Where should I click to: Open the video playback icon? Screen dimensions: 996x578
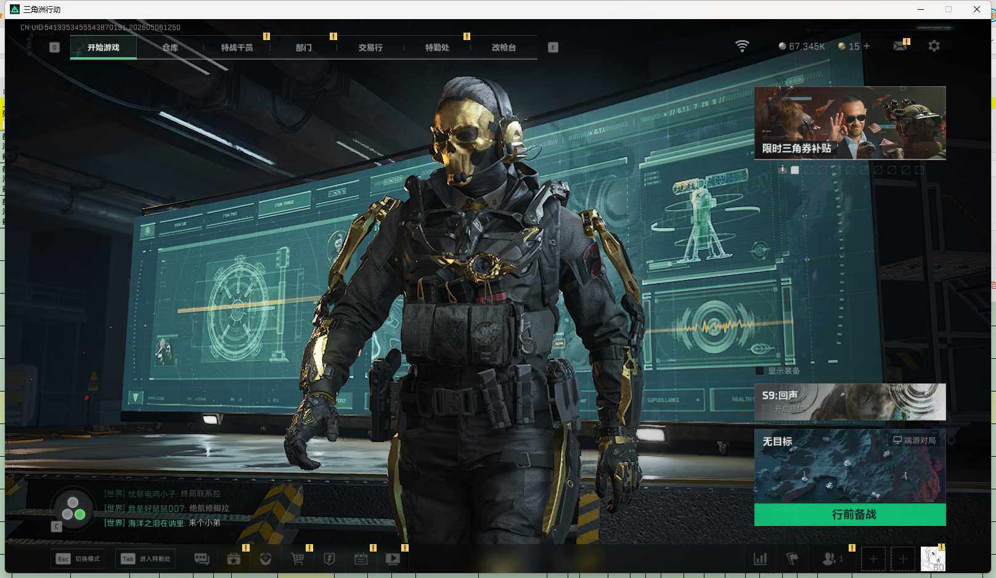pos(393,559)
